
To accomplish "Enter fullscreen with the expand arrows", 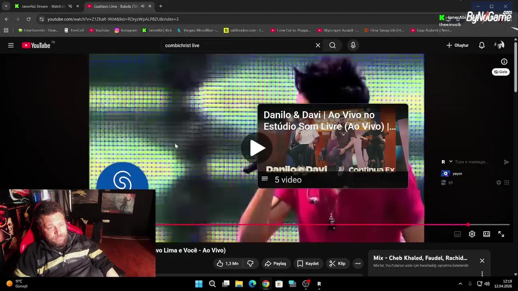I will click(x=501, y=234).
